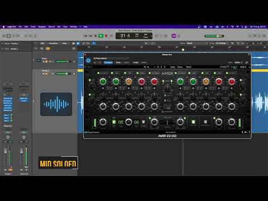Open the View Editor dropdown in plugin header
This screenshot has height=201, width=268.
pyautogui.click(x=238, y=63)
